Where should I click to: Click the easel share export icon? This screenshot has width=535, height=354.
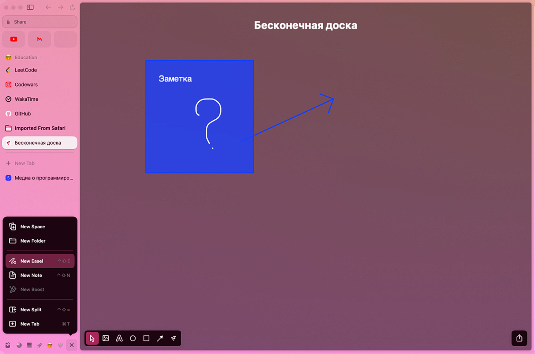point(519,338)
